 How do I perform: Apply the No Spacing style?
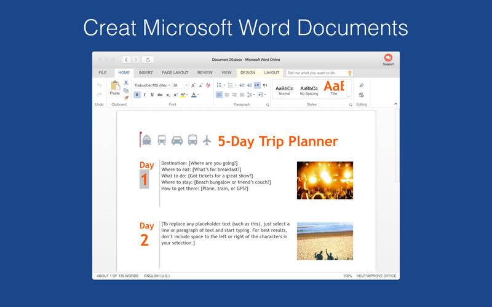[x=309, y=90]
